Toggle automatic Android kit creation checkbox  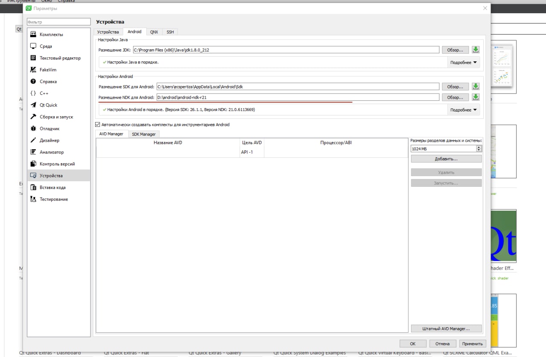[97, 125]
